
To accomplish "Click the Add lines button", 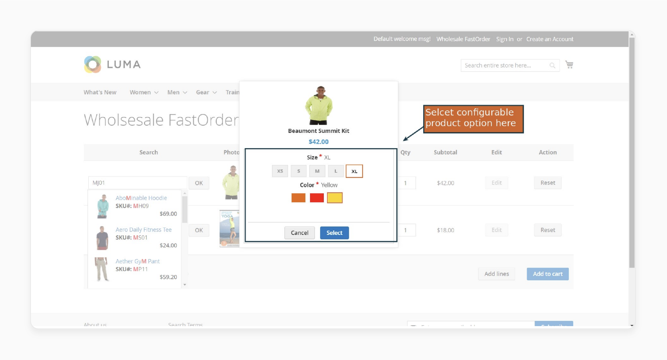I will click(497, 274).
